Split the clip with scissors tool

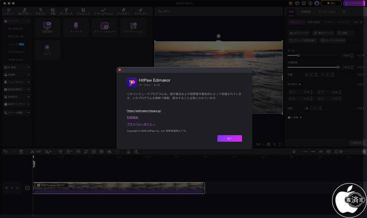pos(36,151)
